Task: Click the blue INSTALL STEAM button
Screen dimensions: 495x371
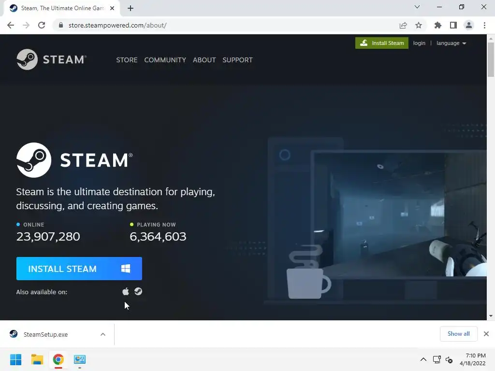Action: pos(79,269)
